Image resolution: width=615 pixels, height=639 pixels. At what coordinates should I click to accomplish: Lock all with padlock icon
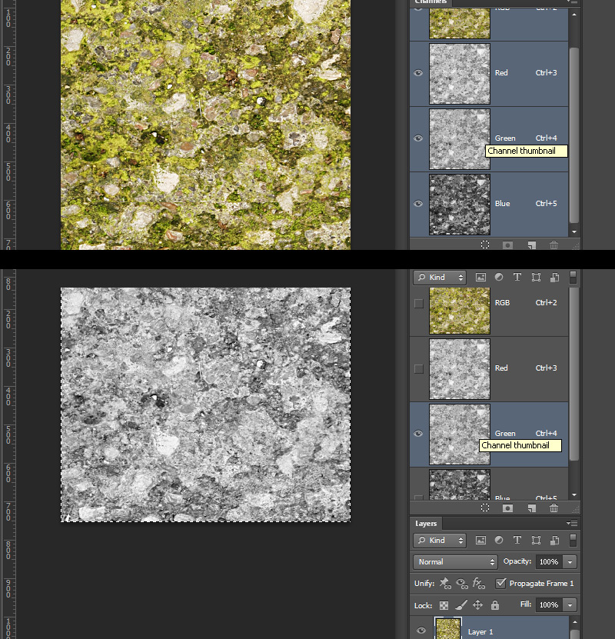(x=495, y=605)
